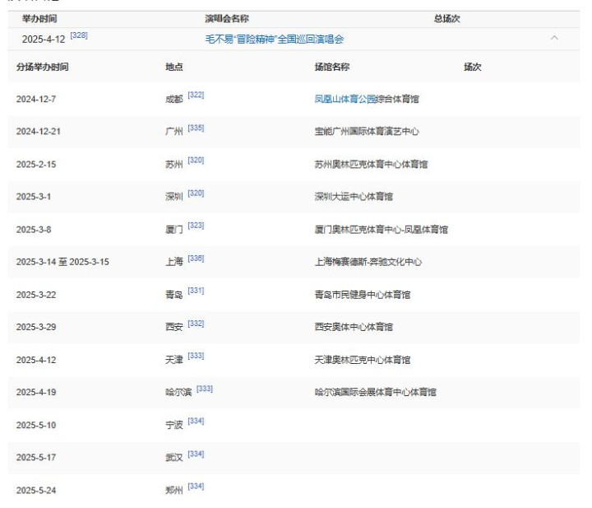Collapse the tour details chevron arrow
The image size is (592, 508).
coord(554,39)
